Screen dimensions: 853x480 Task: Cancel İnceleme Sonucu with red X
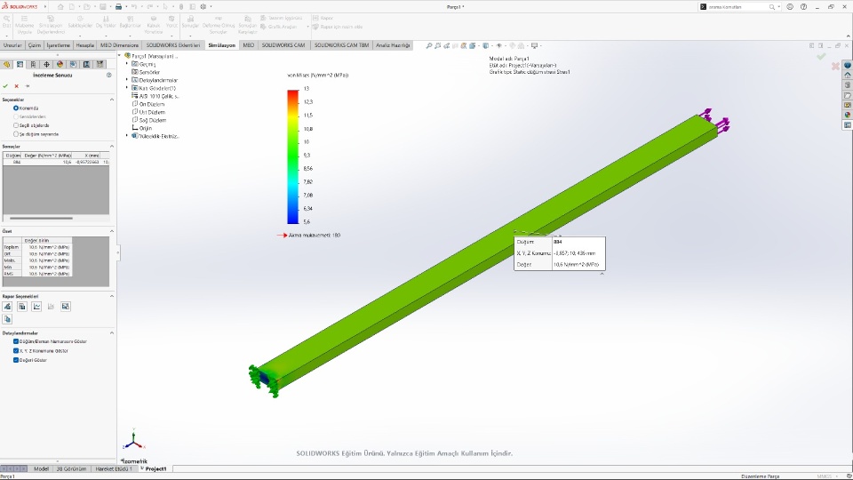(16, 86)
